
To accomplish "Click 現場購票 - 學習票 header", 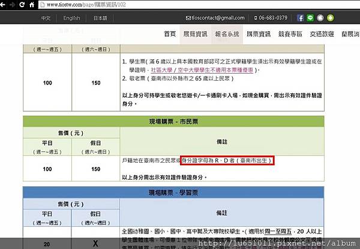I will 173,193.
